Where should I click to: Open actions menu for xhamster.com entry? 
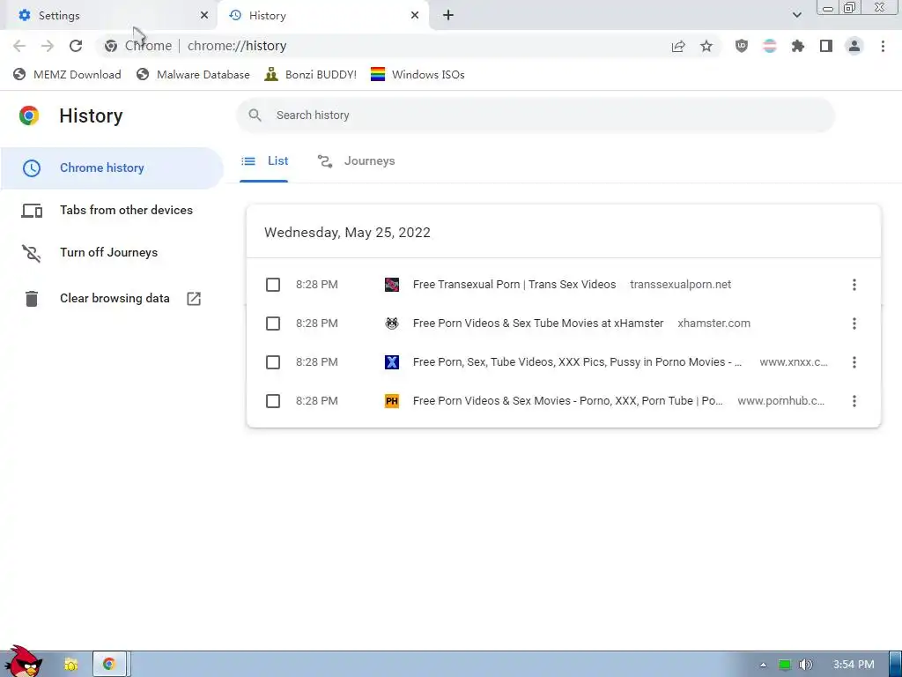[x=854, y=324]
